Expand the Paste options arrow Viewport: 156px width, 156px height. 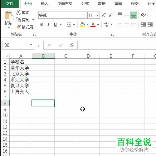tap(9, 27)
